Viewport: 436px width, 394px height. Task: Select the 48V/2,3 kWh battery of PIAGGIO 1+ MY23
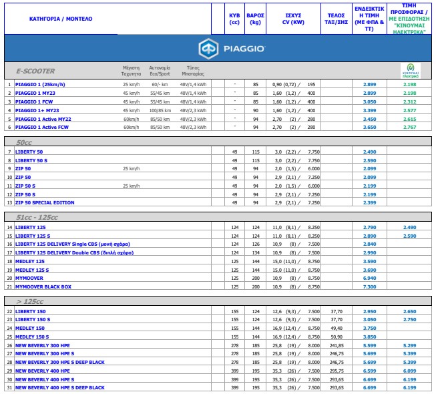point(193,110)
